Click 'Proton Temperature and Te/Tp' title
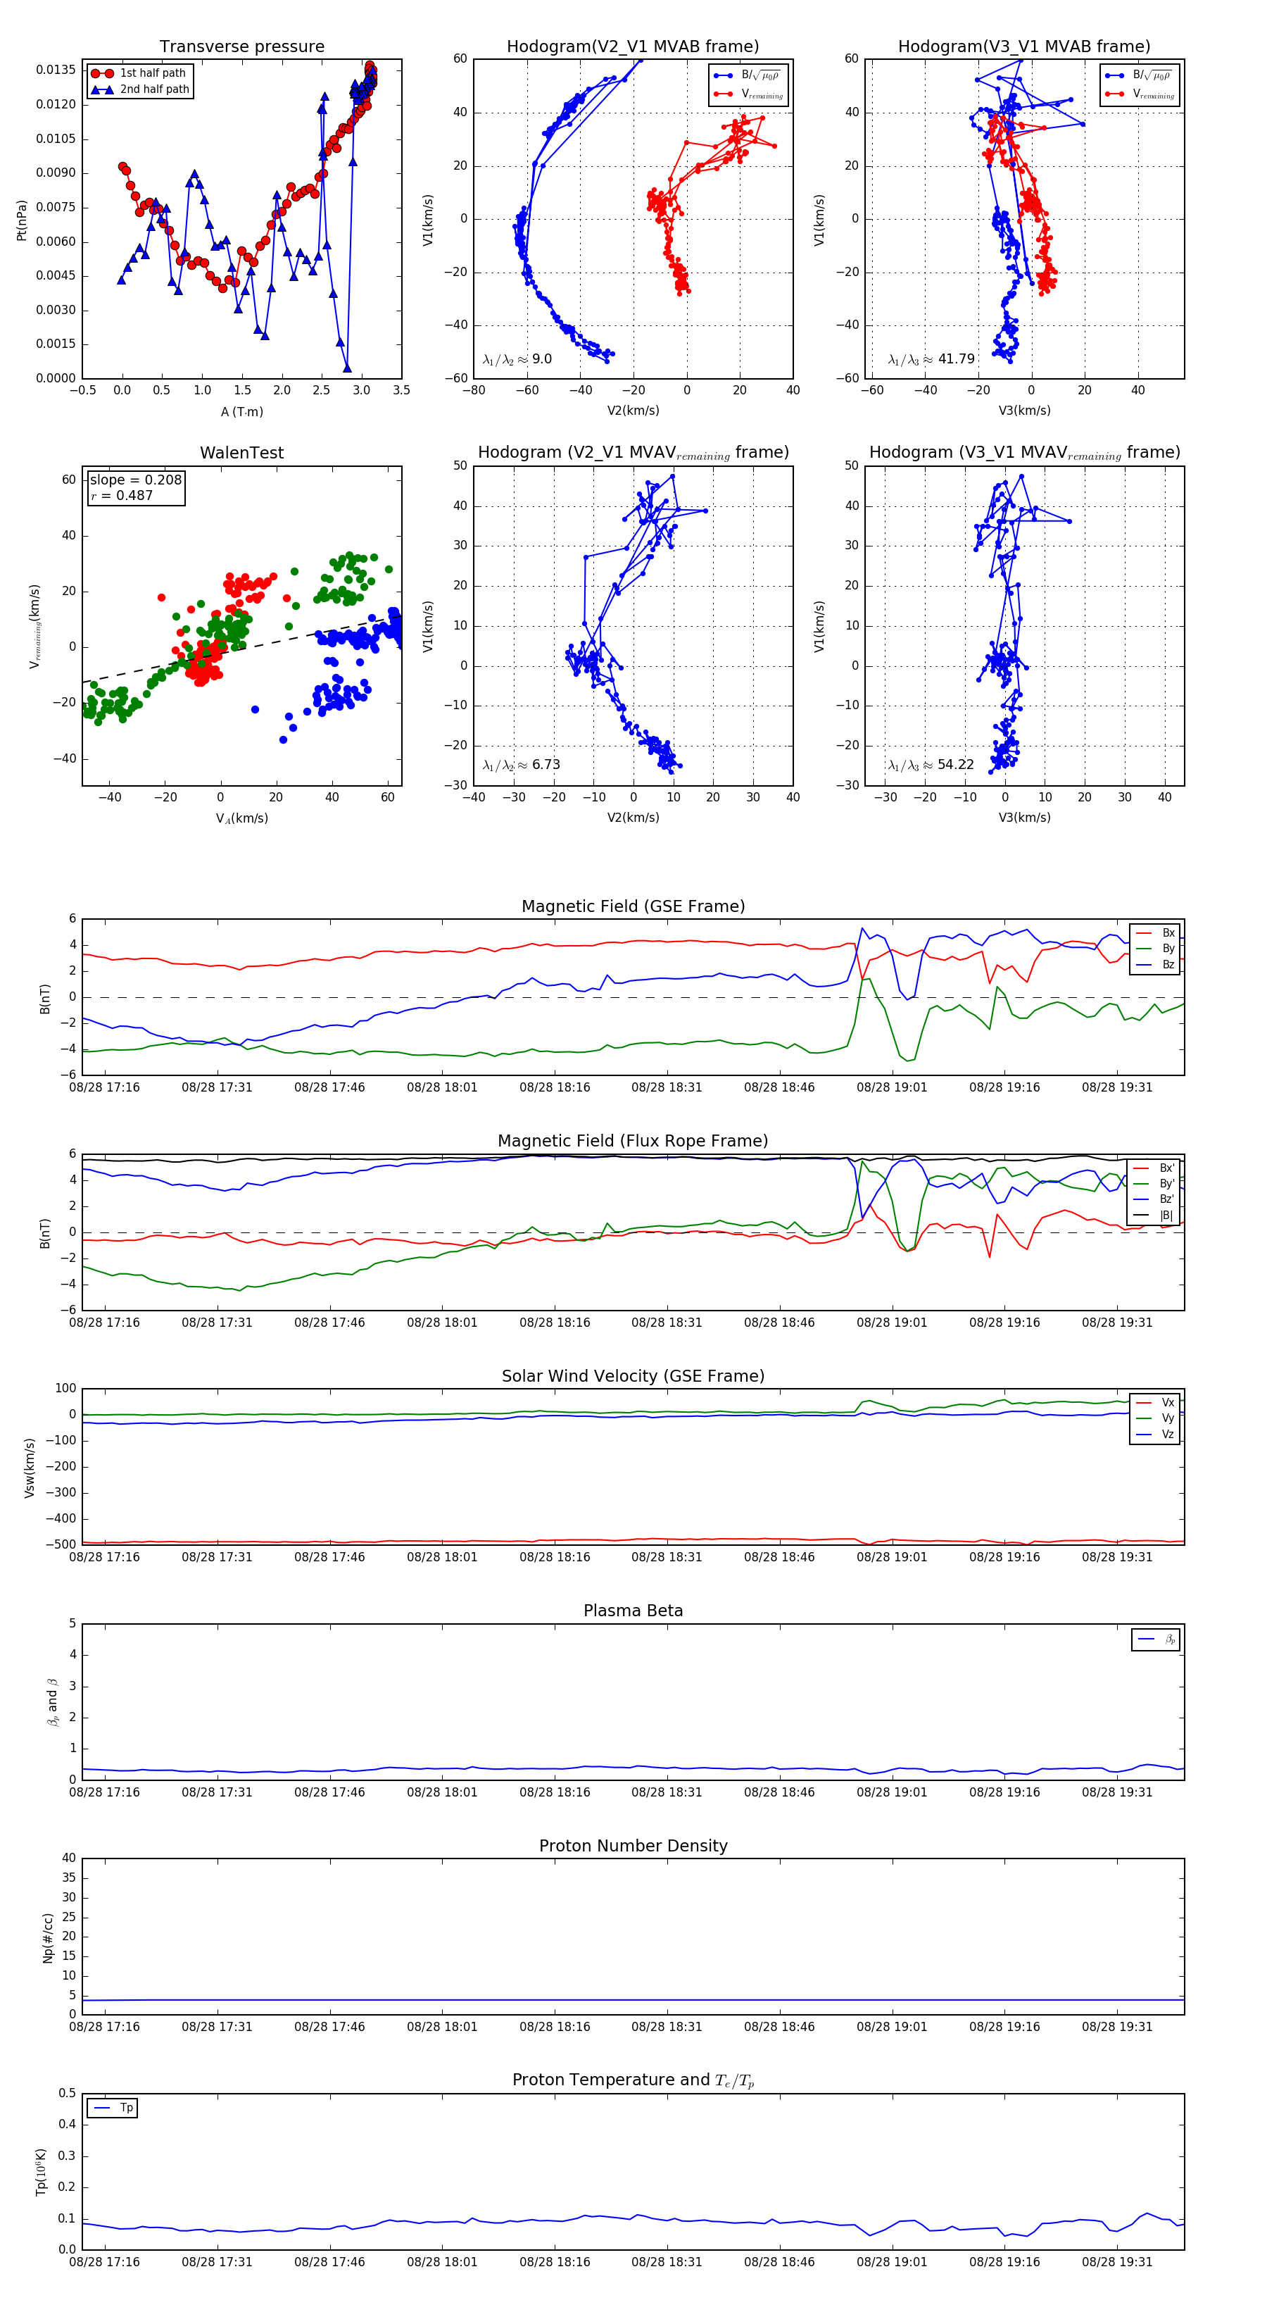1267x2324 pixels. (x=633, y=2080)
